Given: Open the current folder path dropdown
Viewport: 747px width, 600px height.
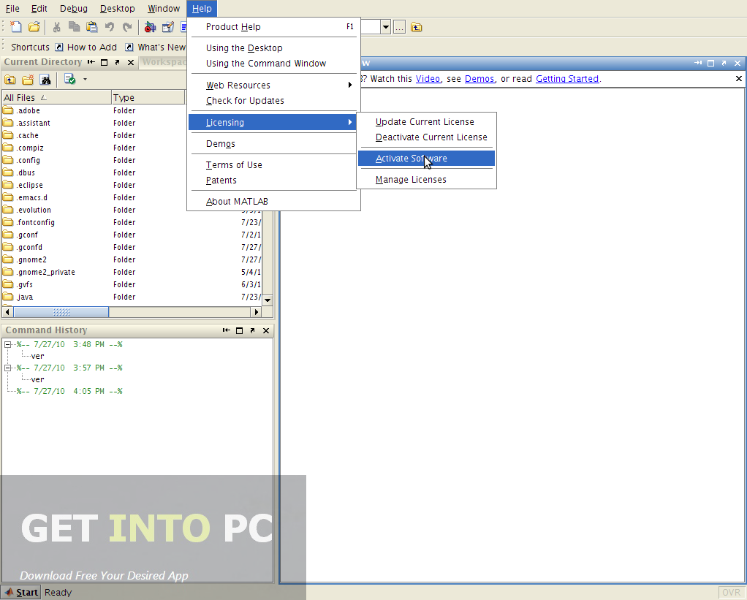Looking at the screenshot, I should (386, 27).
